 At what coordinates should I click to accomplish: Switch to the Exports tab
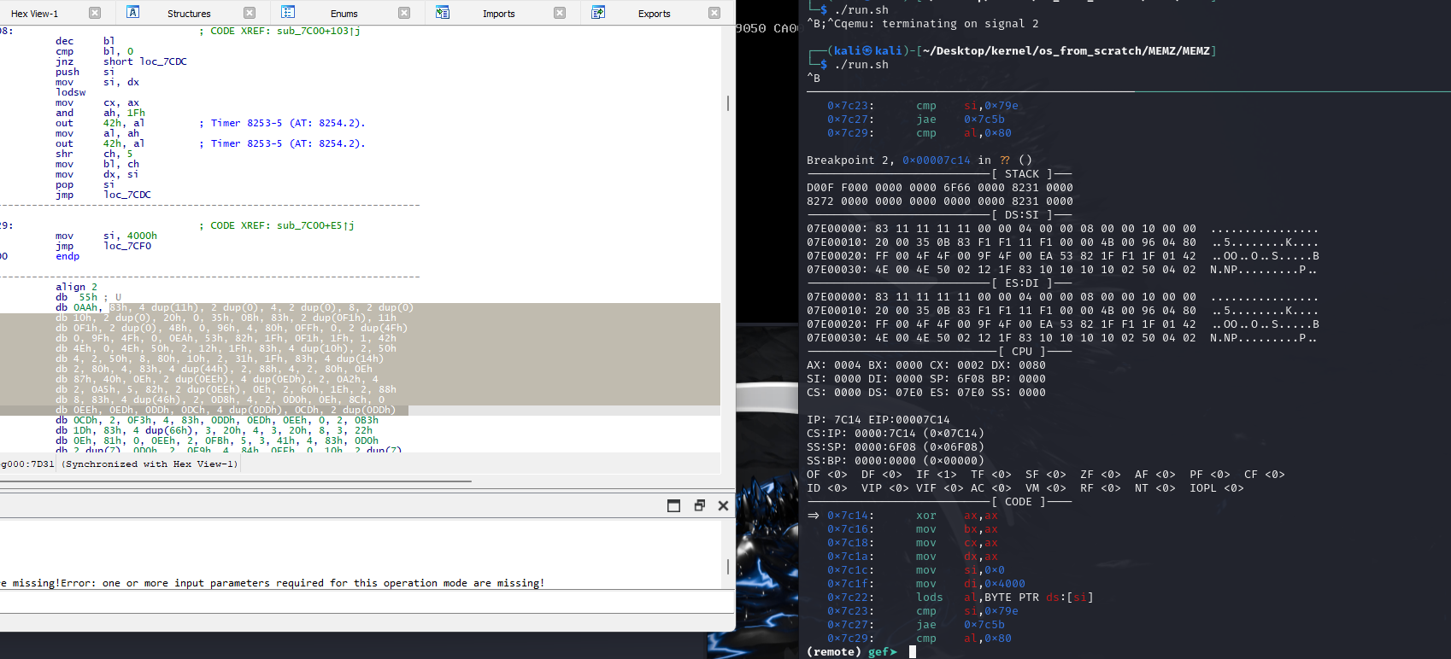[x=655, y=14]
